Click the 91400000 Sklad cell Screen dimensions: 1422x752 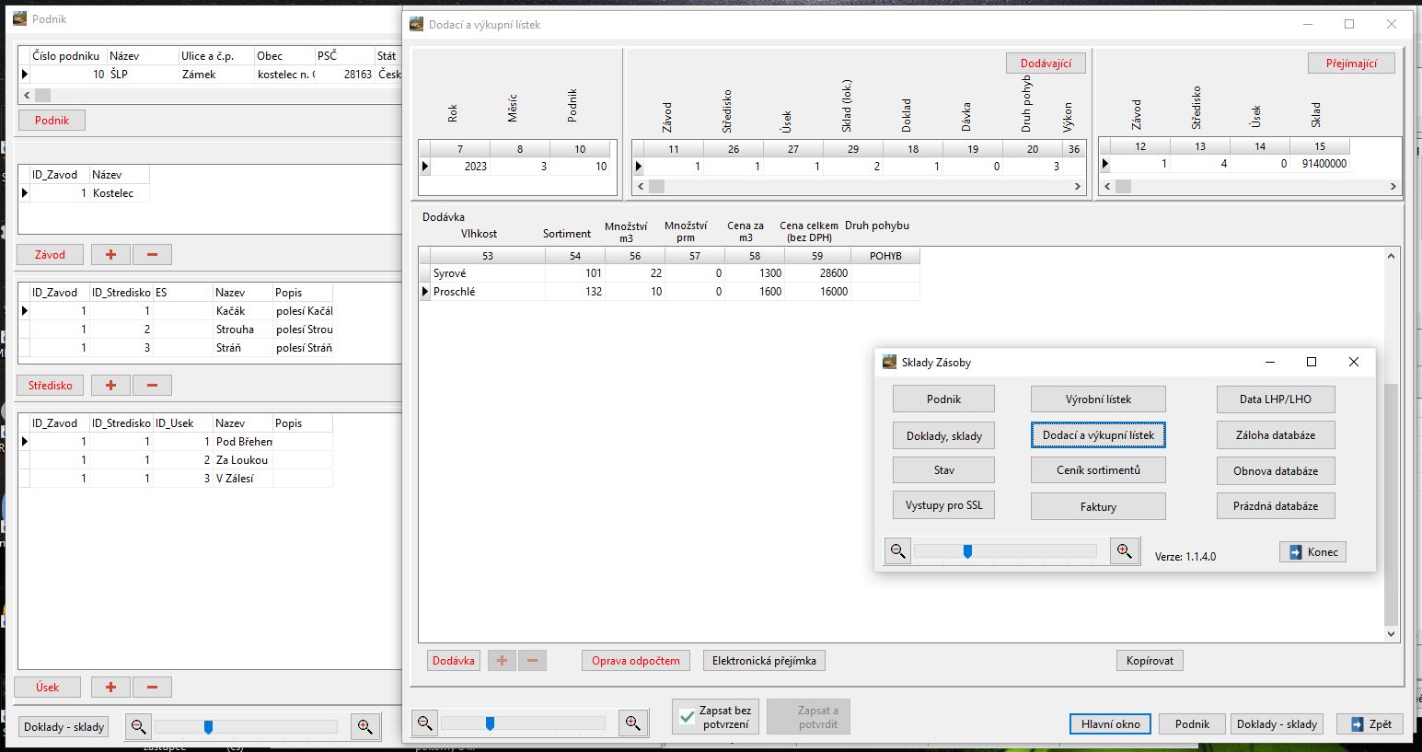pyautogui.click(x=1320, y=164)
